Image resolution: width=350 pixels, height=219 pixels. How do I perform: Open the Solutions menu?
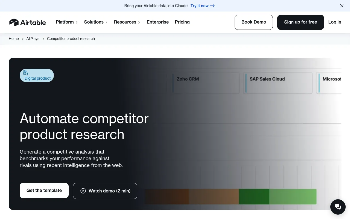[x=96, y=22]
